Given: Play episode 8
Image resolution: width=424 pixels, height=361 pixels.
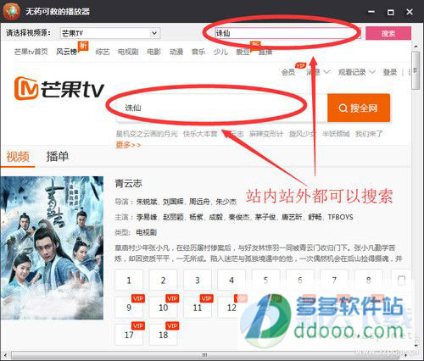Looking at the screenshot, I should [x=368, y=280].
